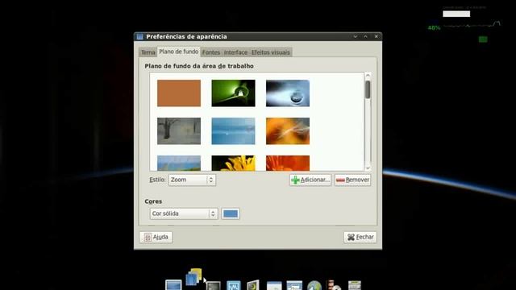Image resolution: width=516 pixels, height=290 pixels.
Task: Click the white bar in desktop widget
Action: tap(456, 14)
